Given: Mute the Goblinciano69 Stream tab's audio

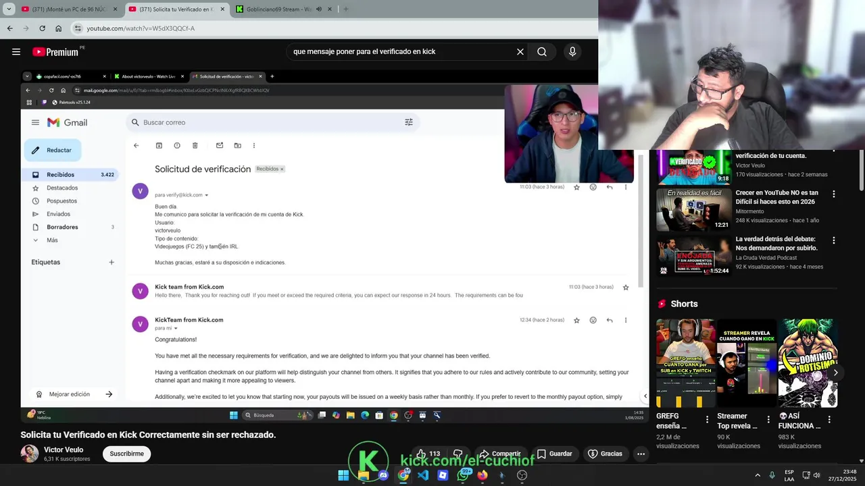Looking at the screenshot, I should (318, 9).
